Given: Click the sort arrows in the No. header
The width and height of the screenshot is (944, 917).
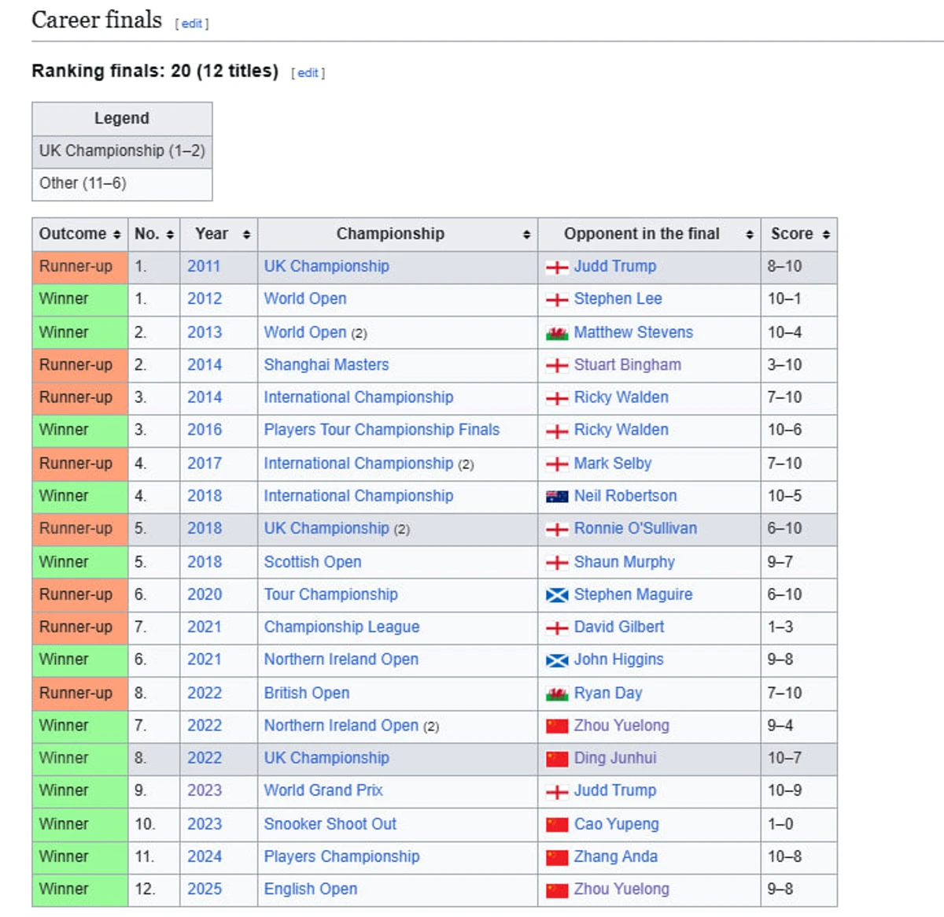Looking at the screenshot, I should coord(170,235).
